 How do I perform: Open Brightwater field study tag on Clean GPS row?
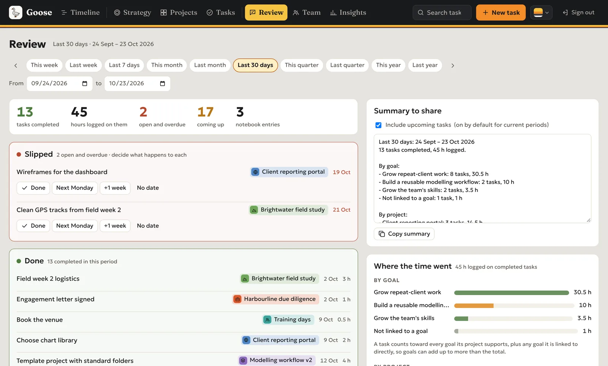pos(288,210)
